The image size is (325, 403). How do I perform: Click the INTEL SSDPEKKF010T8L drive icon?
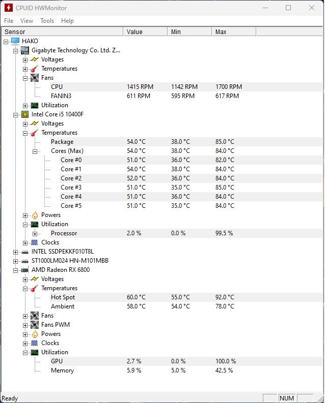click(x=25, y=252)
